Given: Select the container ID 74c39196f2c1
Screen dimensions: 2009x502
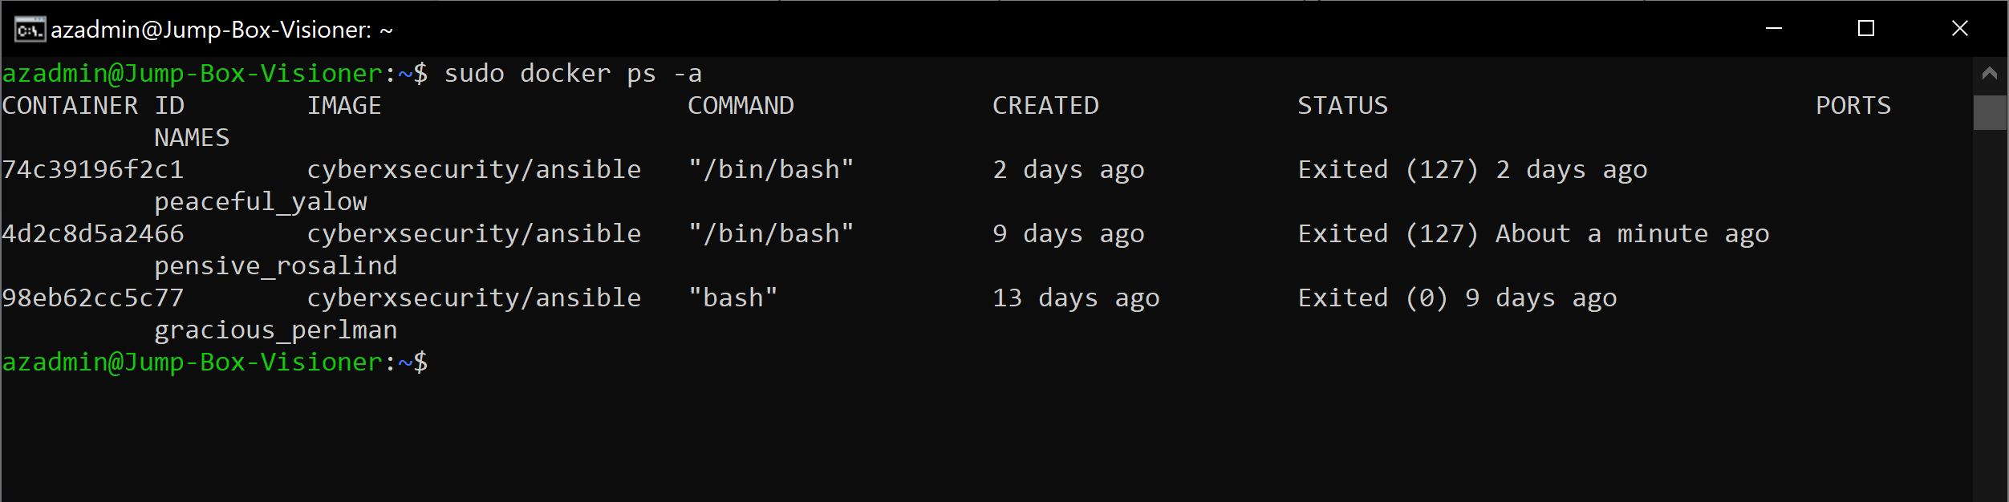Looking at the screenshot, I should [x=92, y=169].
